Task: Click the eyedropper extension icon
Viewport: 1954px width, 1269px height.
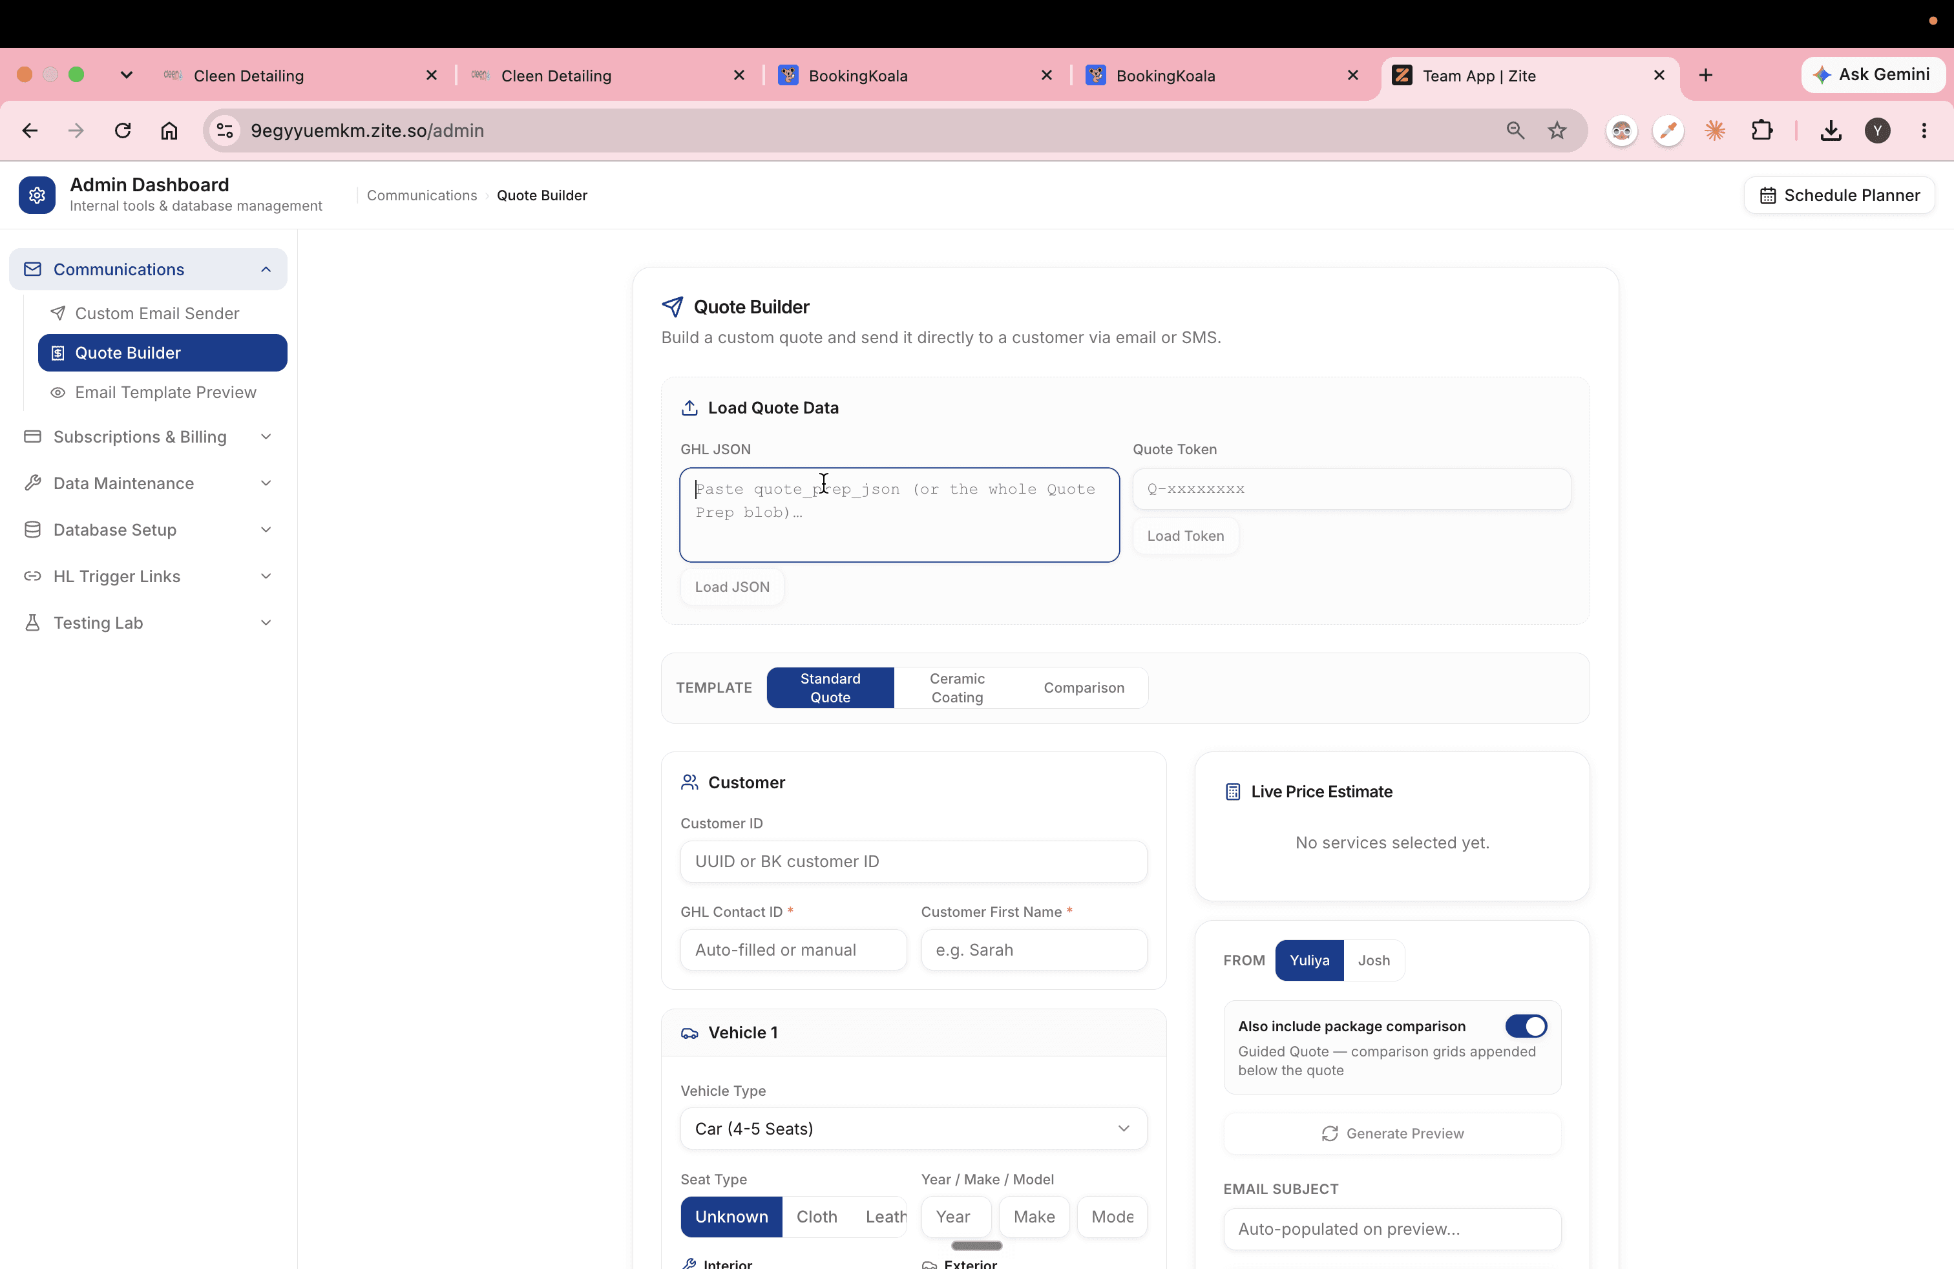Action: (1668, 131)
